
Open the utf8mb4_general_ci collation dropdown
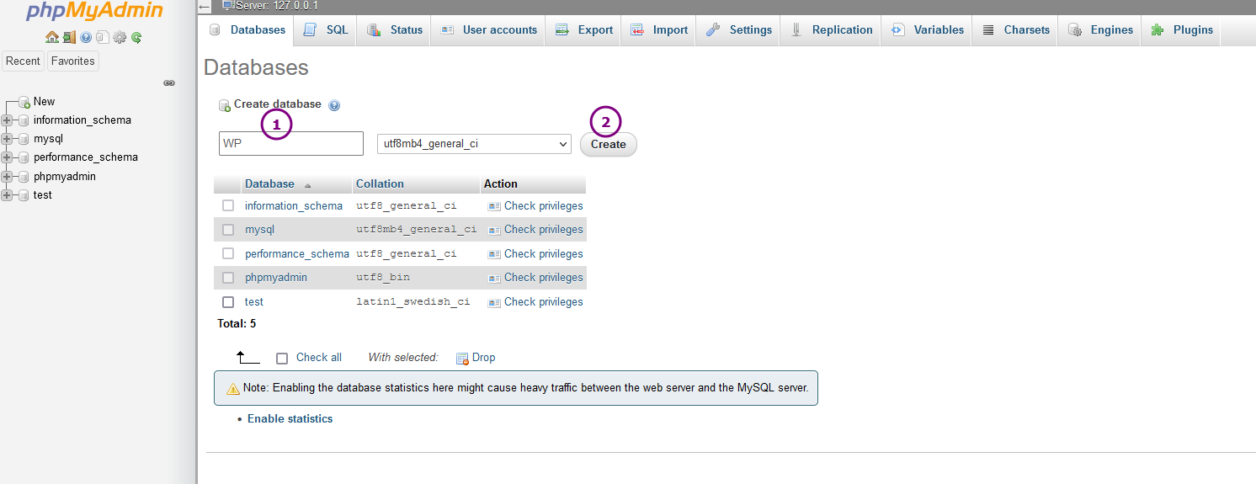[474, 144]
